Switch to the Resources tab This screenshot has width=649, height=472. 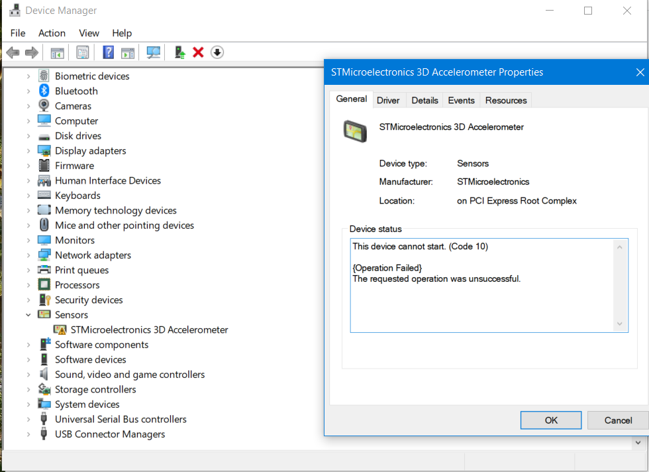pyautogui.click(x=506, y=100)
